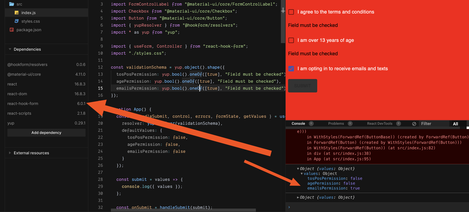Click the Console counter badge
The width and height of the screenshot is (469, 212).
[x=311, y=124]
